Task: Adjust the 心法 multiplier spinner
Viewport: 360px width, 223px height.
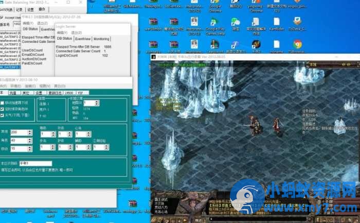Action: point(83,134)
